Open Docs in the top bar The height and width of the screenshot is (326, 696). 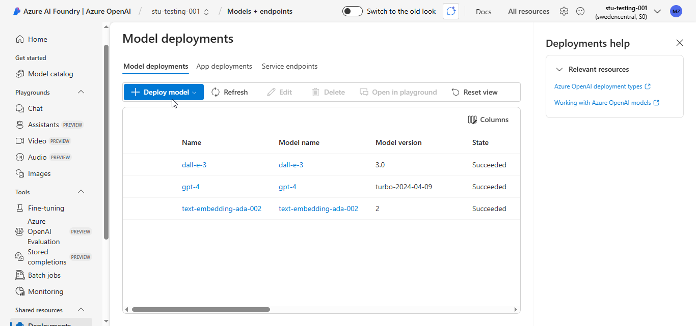[x=484, y=11]
